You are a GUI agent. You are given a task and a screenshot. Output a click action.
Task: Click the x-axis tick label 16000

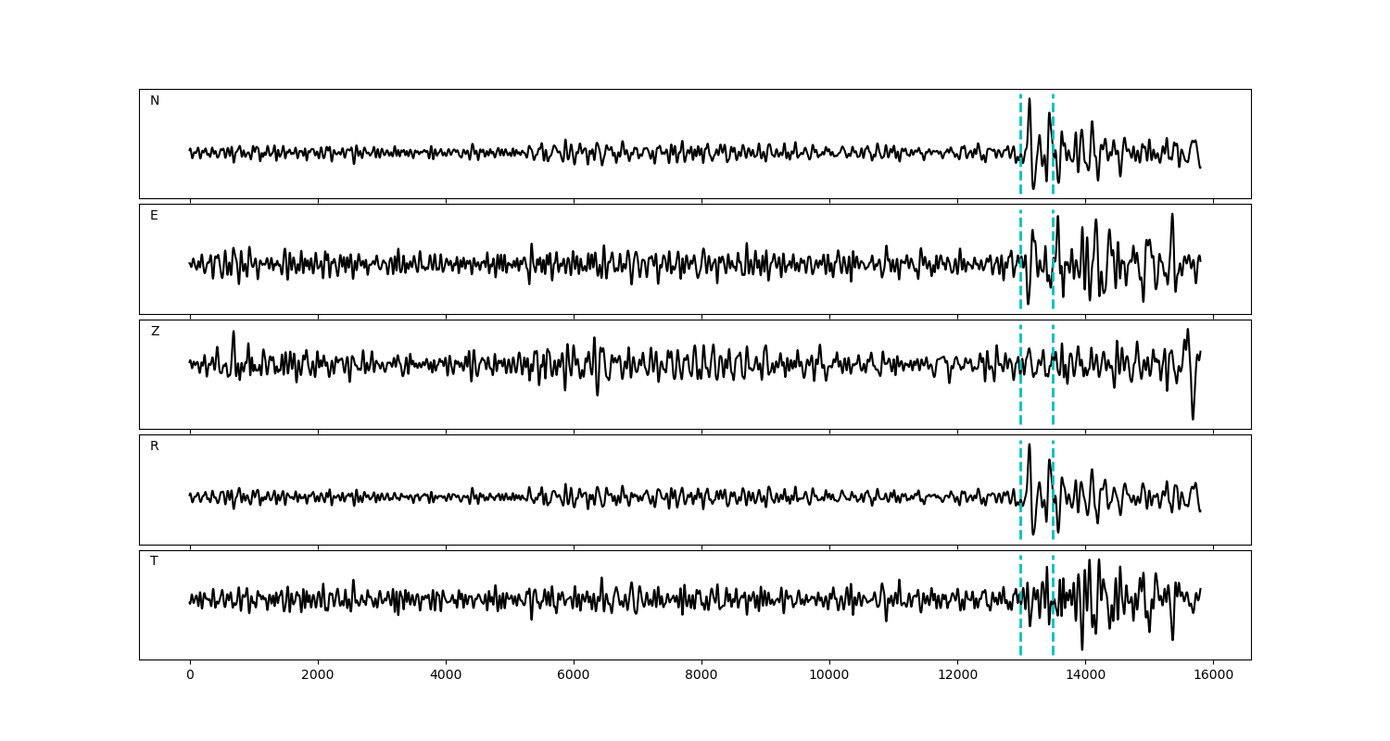click(1213, 675)
